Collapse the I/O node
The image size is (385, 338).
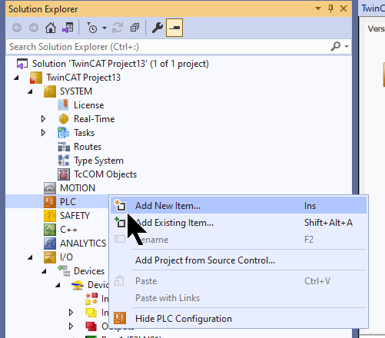point(30,257)
